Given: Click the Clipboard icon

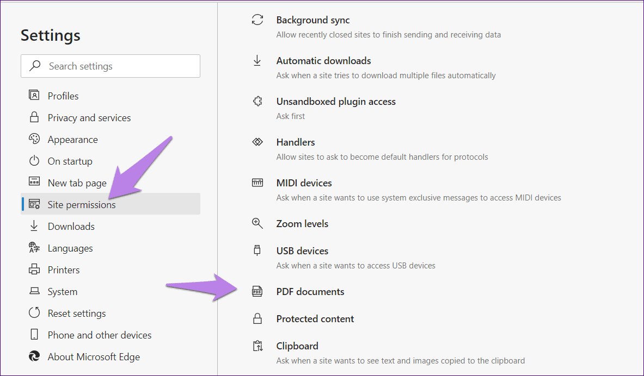Looking at the screenshot, I should [257, 346].
